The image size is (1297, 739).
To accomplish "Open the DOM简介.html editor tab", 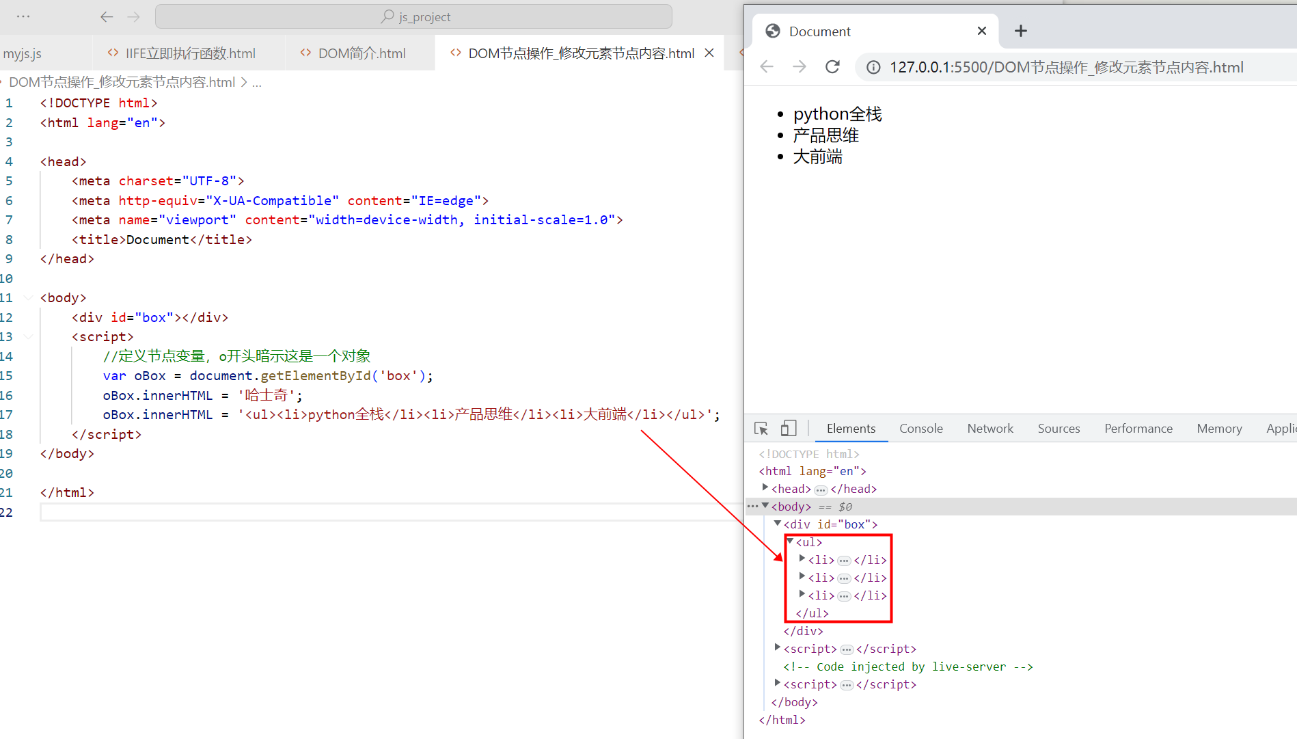I will click(x=353, y=53).
